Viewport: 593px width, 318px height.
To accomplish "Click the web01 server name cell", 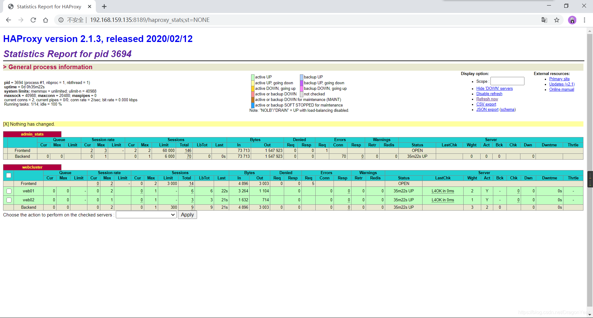I will point(28,191).
